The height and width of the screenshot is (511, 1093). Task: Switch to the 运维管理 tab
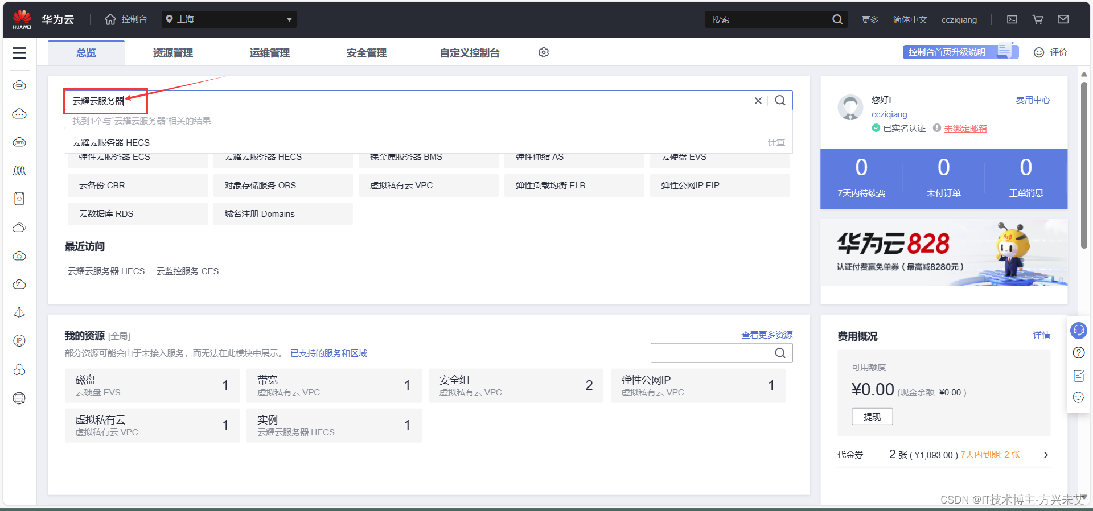[x=269, y=53]
